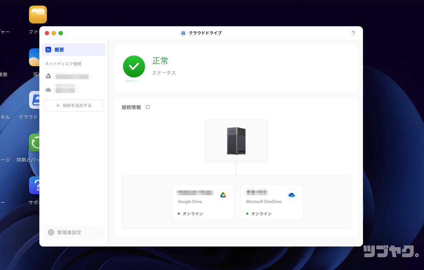
Task: Click the オンライン status dot under Google Drive
Action: (x=178, y=213)
